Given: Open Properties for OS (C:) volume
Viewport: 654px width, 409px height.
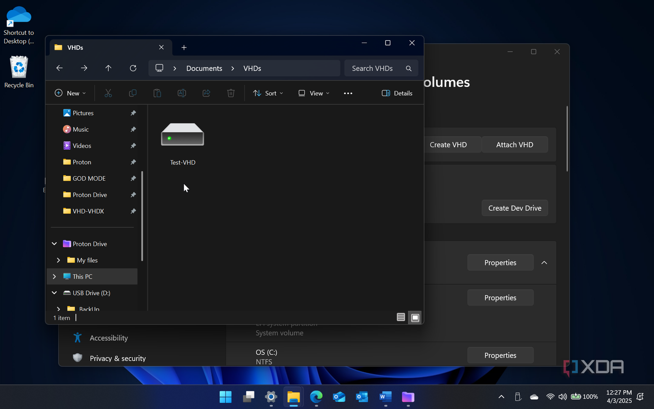Looking at the screenshot, I should point(500,355).
